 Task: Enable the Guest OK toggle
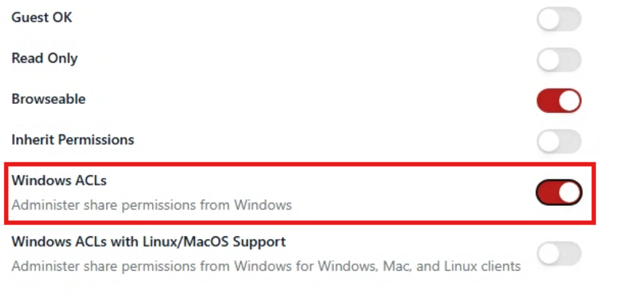click(559, 19)
